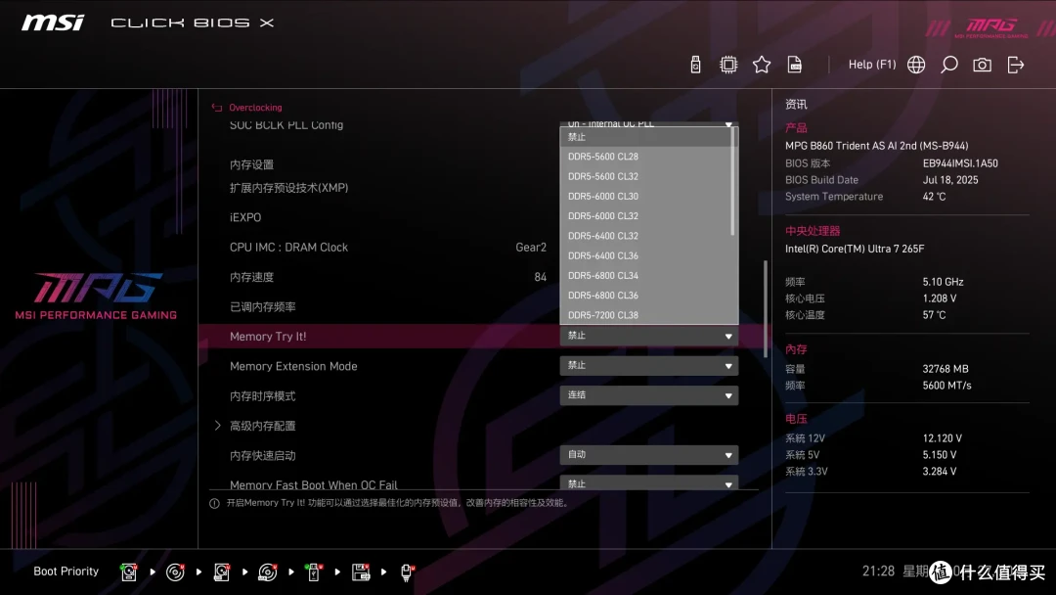
Task: Click the Boot Priority label
Action: pos(66,572)
